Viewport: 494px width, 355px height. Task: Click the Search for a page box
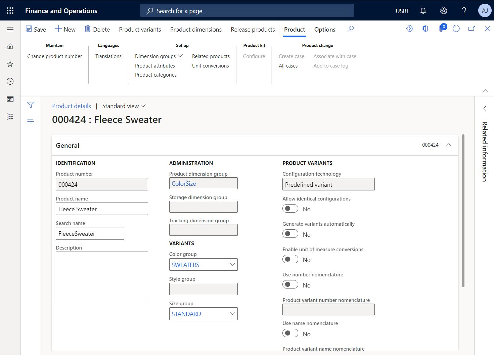[247, 10]
